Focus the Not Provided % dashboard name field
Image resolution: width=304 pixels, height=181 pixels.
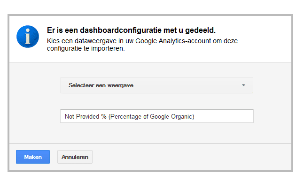coord(157,116)
